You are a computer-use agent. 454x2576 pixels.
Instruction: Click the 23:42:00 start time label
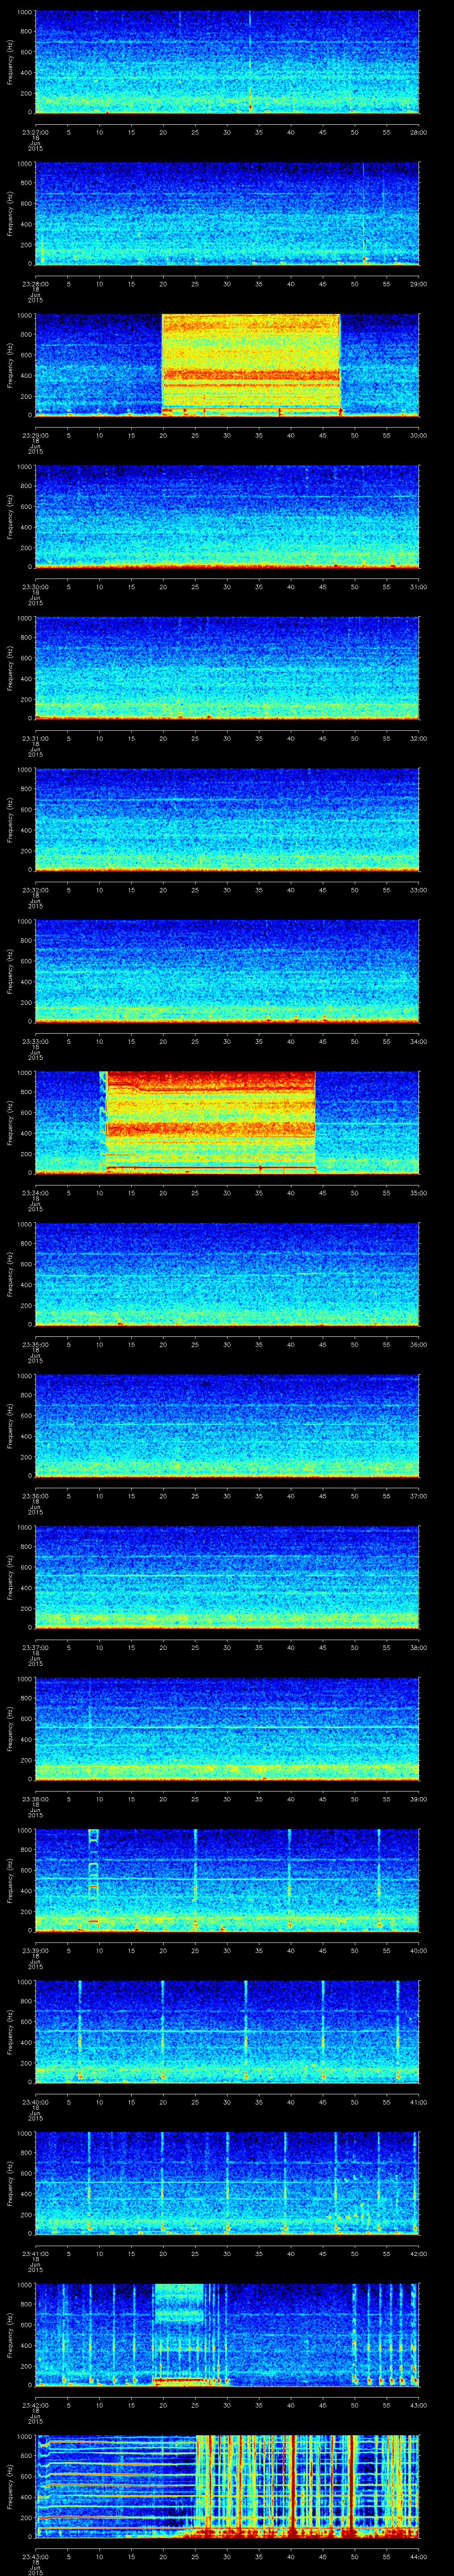click(35, 2405)
